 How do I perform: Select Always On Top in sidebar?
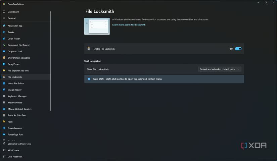[26, 26]
